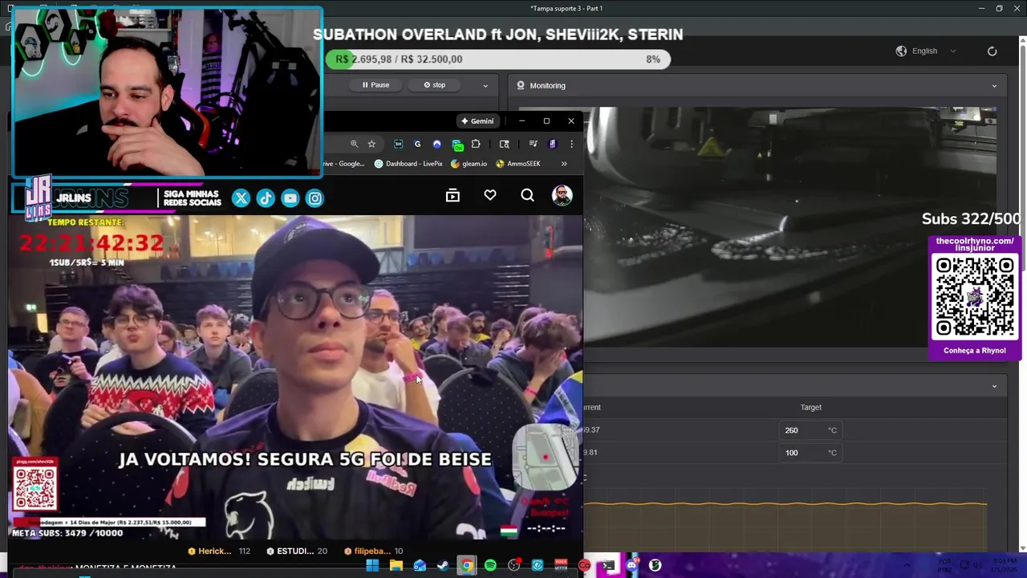Open the Drive - Google bookmark
The width and height of the screenshot is (1027, 578).
point(344,164)
